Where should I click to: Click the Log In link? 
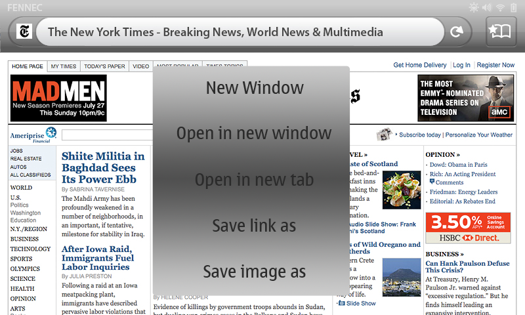pos(461,65)
